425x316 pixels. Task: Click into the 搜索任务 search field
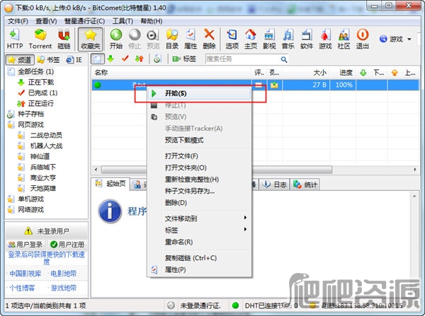click(x=241, y=59)
